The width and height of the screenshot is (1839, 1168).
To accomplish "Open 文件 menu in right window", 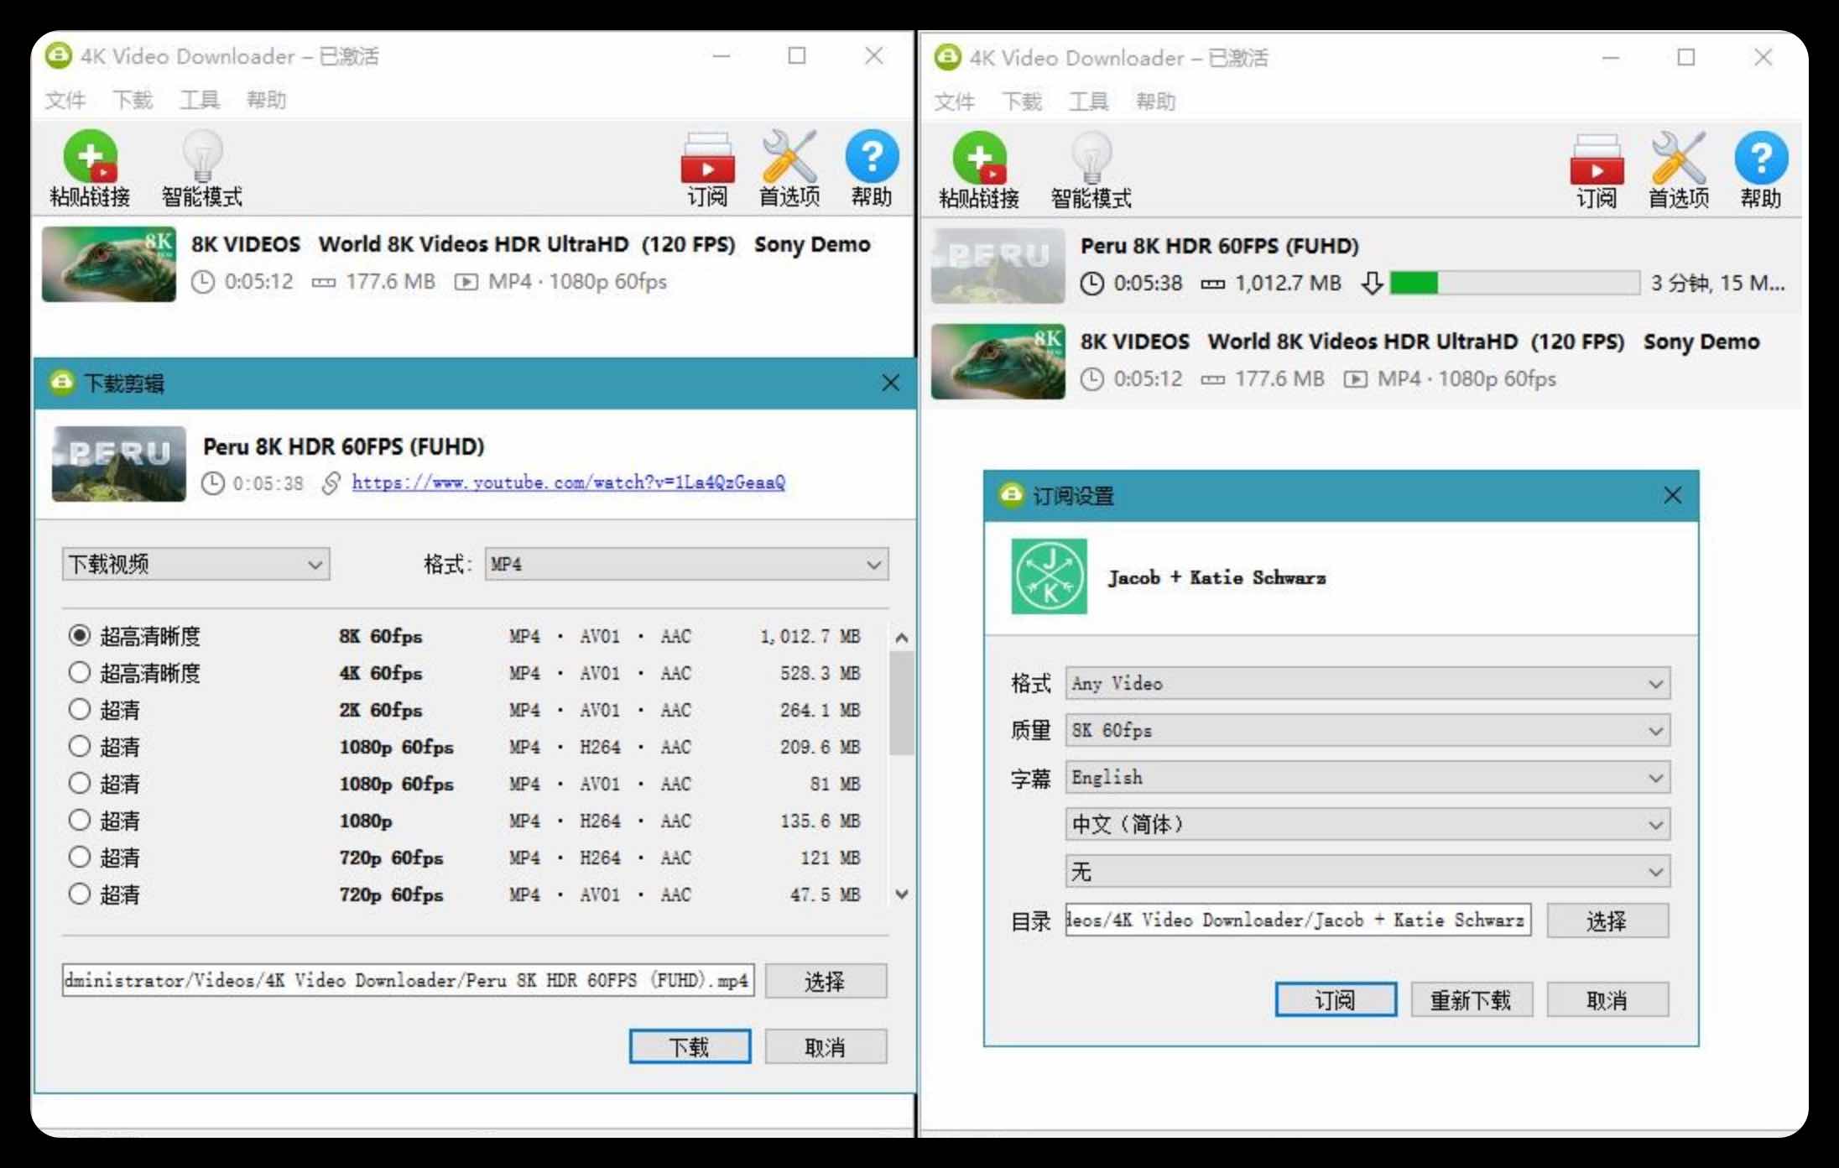I will [x=954, y=102].
